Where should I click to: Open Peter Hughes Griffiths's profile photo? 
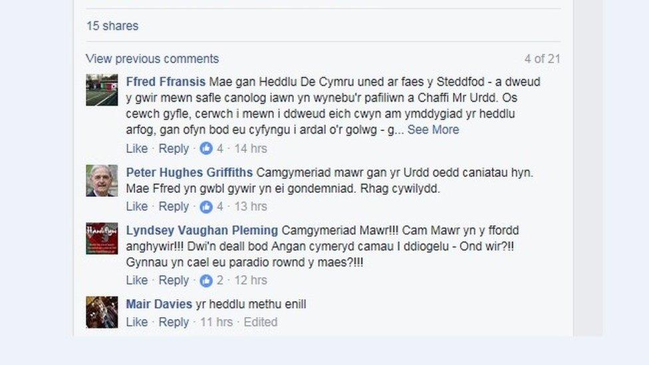[x=102, y=180]
